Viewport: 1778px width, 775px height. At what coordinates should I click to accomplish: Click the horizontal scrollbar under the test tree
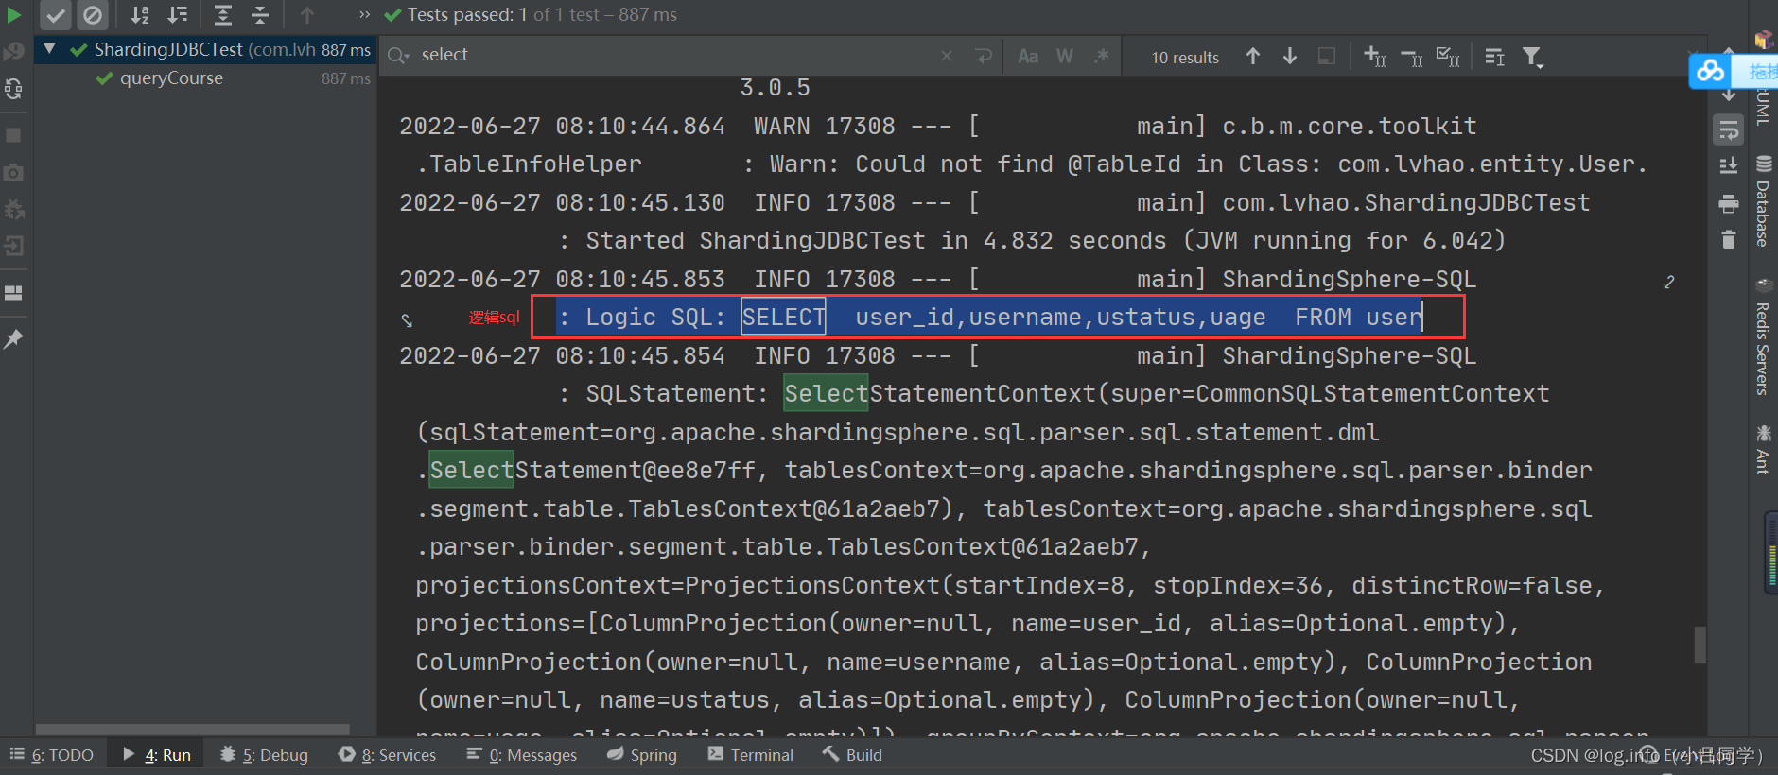point(193,729)
